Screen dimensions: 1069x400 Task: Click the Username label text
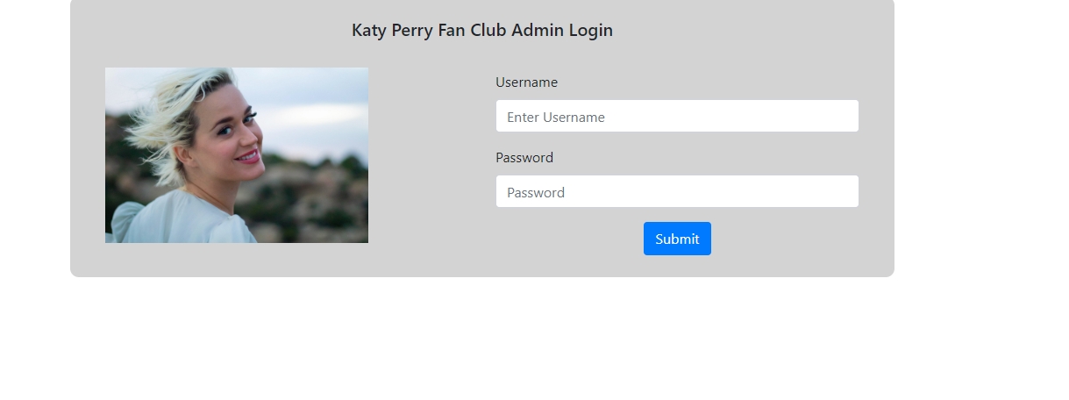(526, 82)
